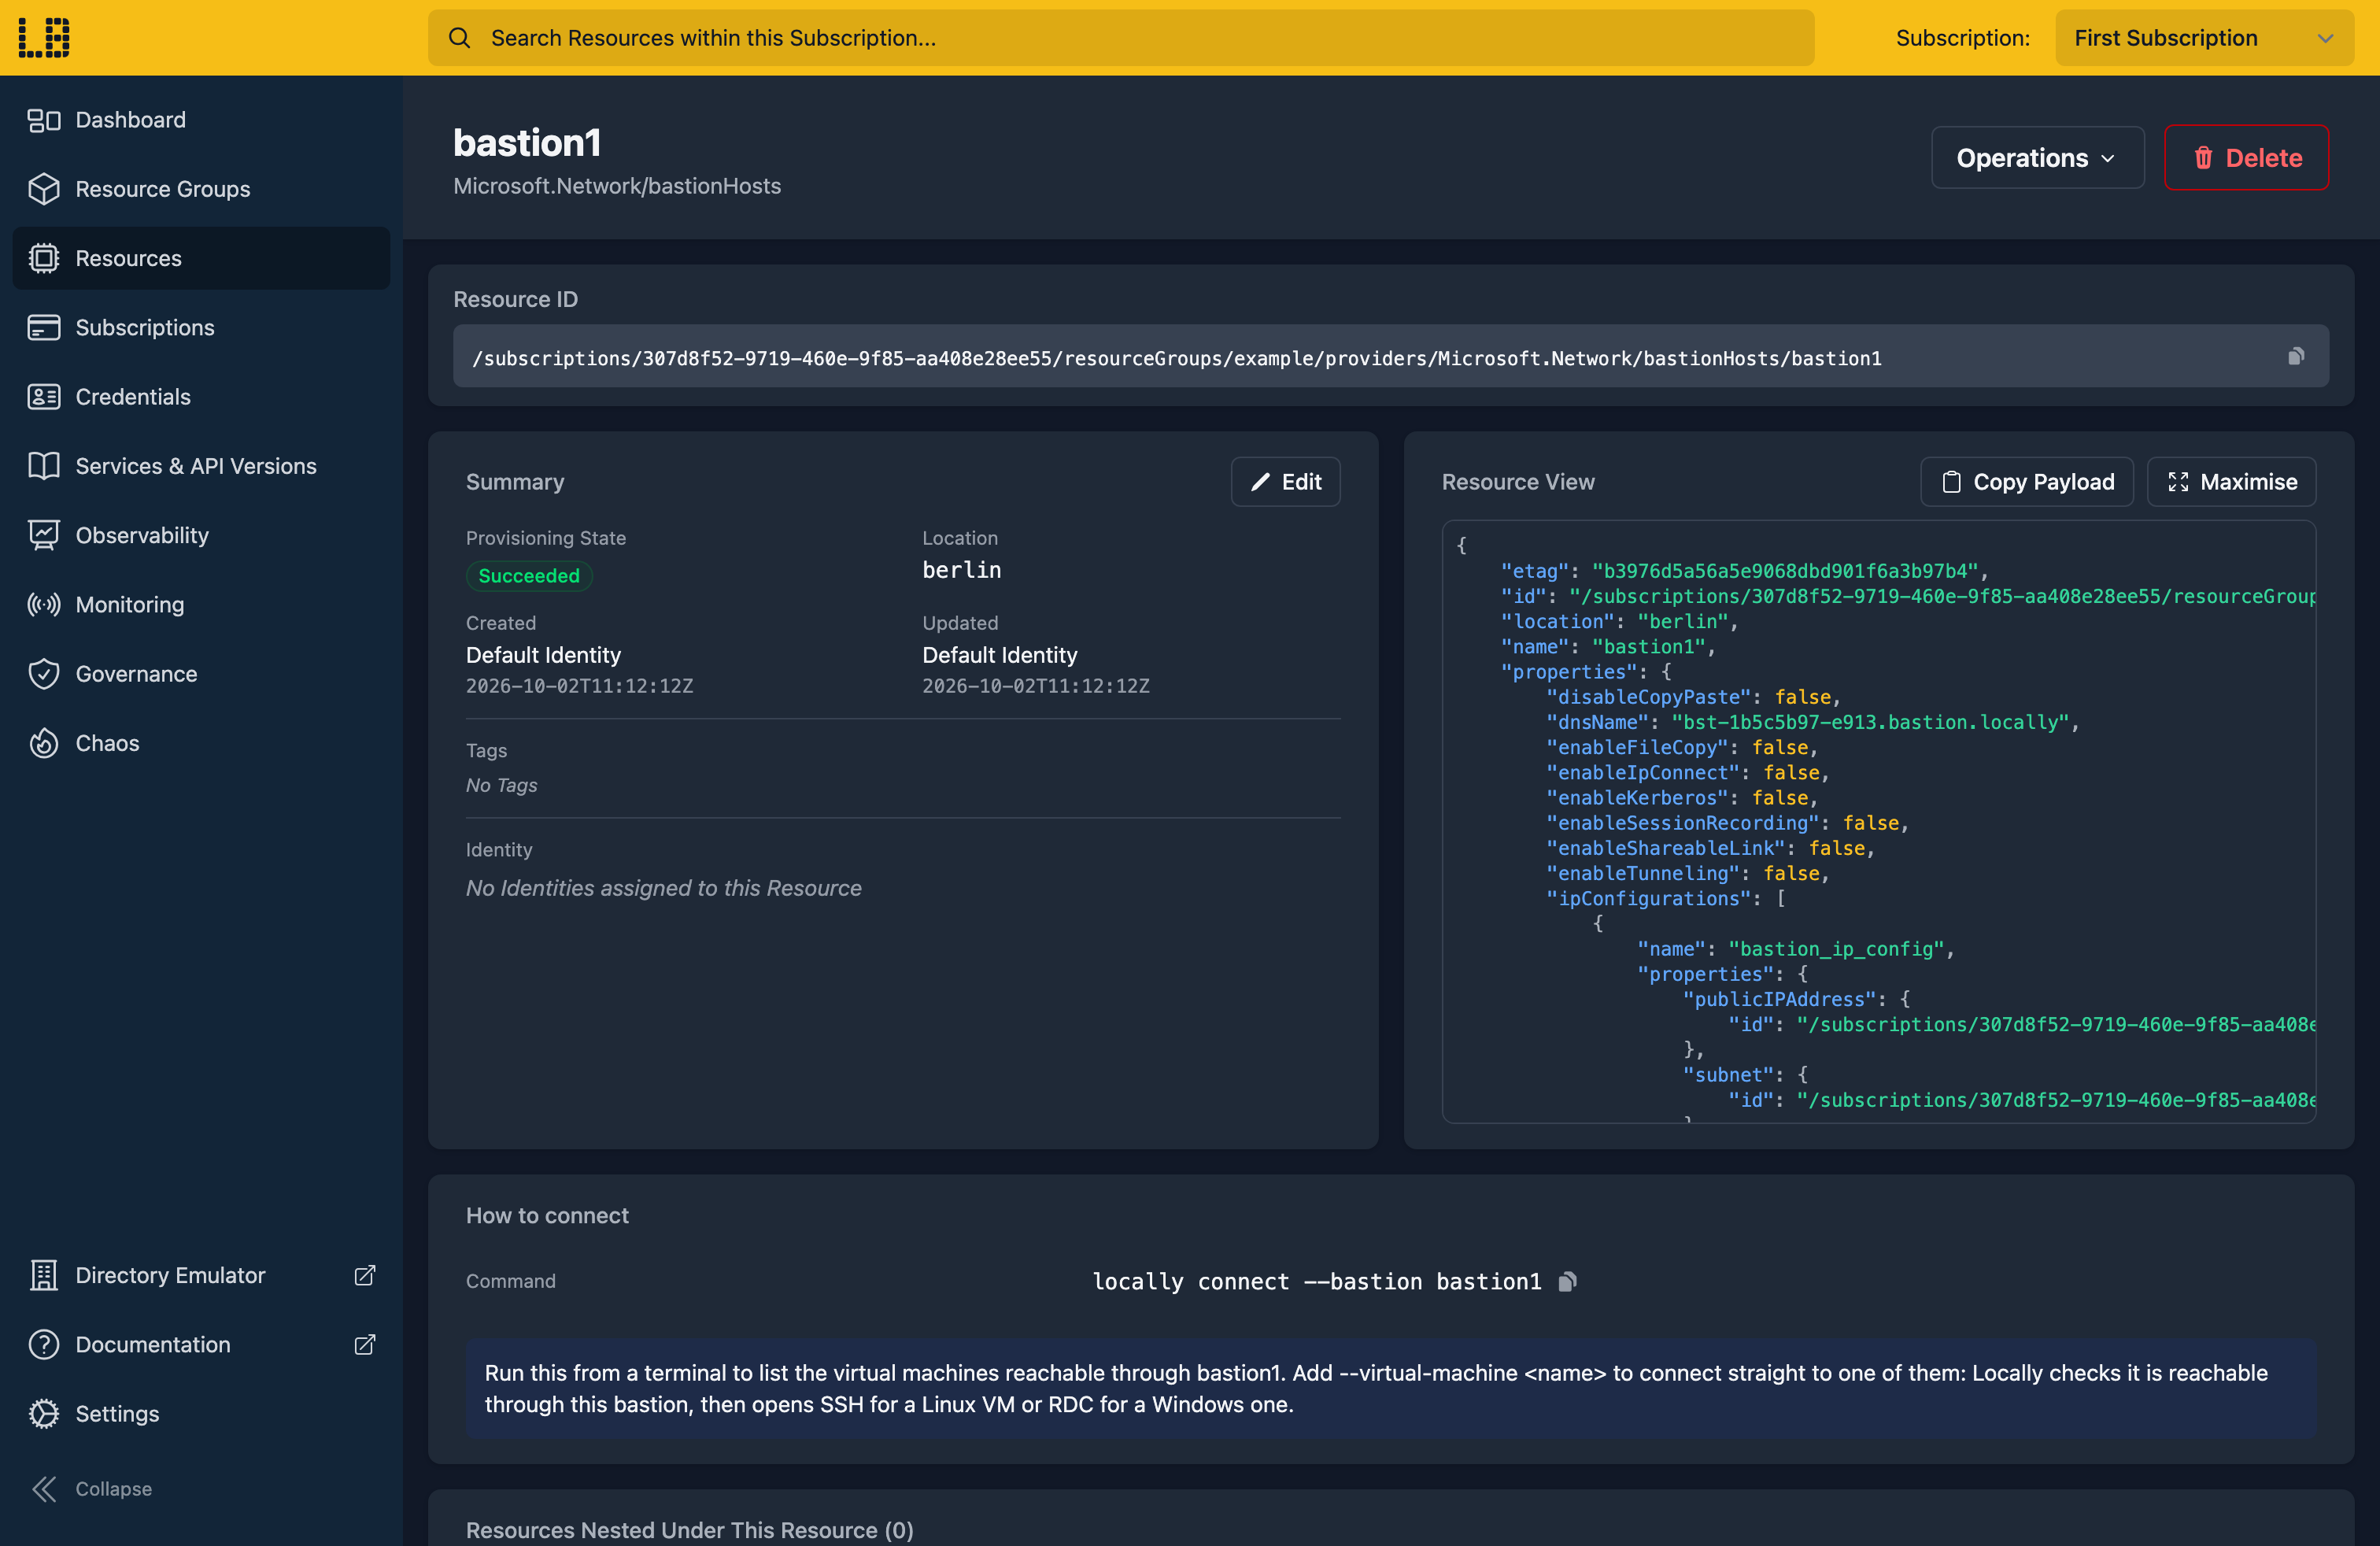Click the "No Tags" text
This screenshot has width=2380, height=1546.
(501, 786)
